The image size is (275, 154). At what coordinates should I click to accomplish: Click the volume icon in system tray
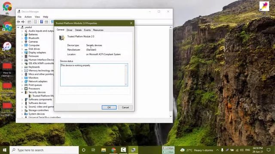click(x=242, y=150)
